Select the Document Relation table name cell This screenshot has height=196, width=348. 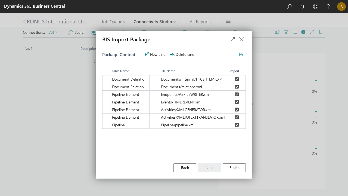point(130,87)
